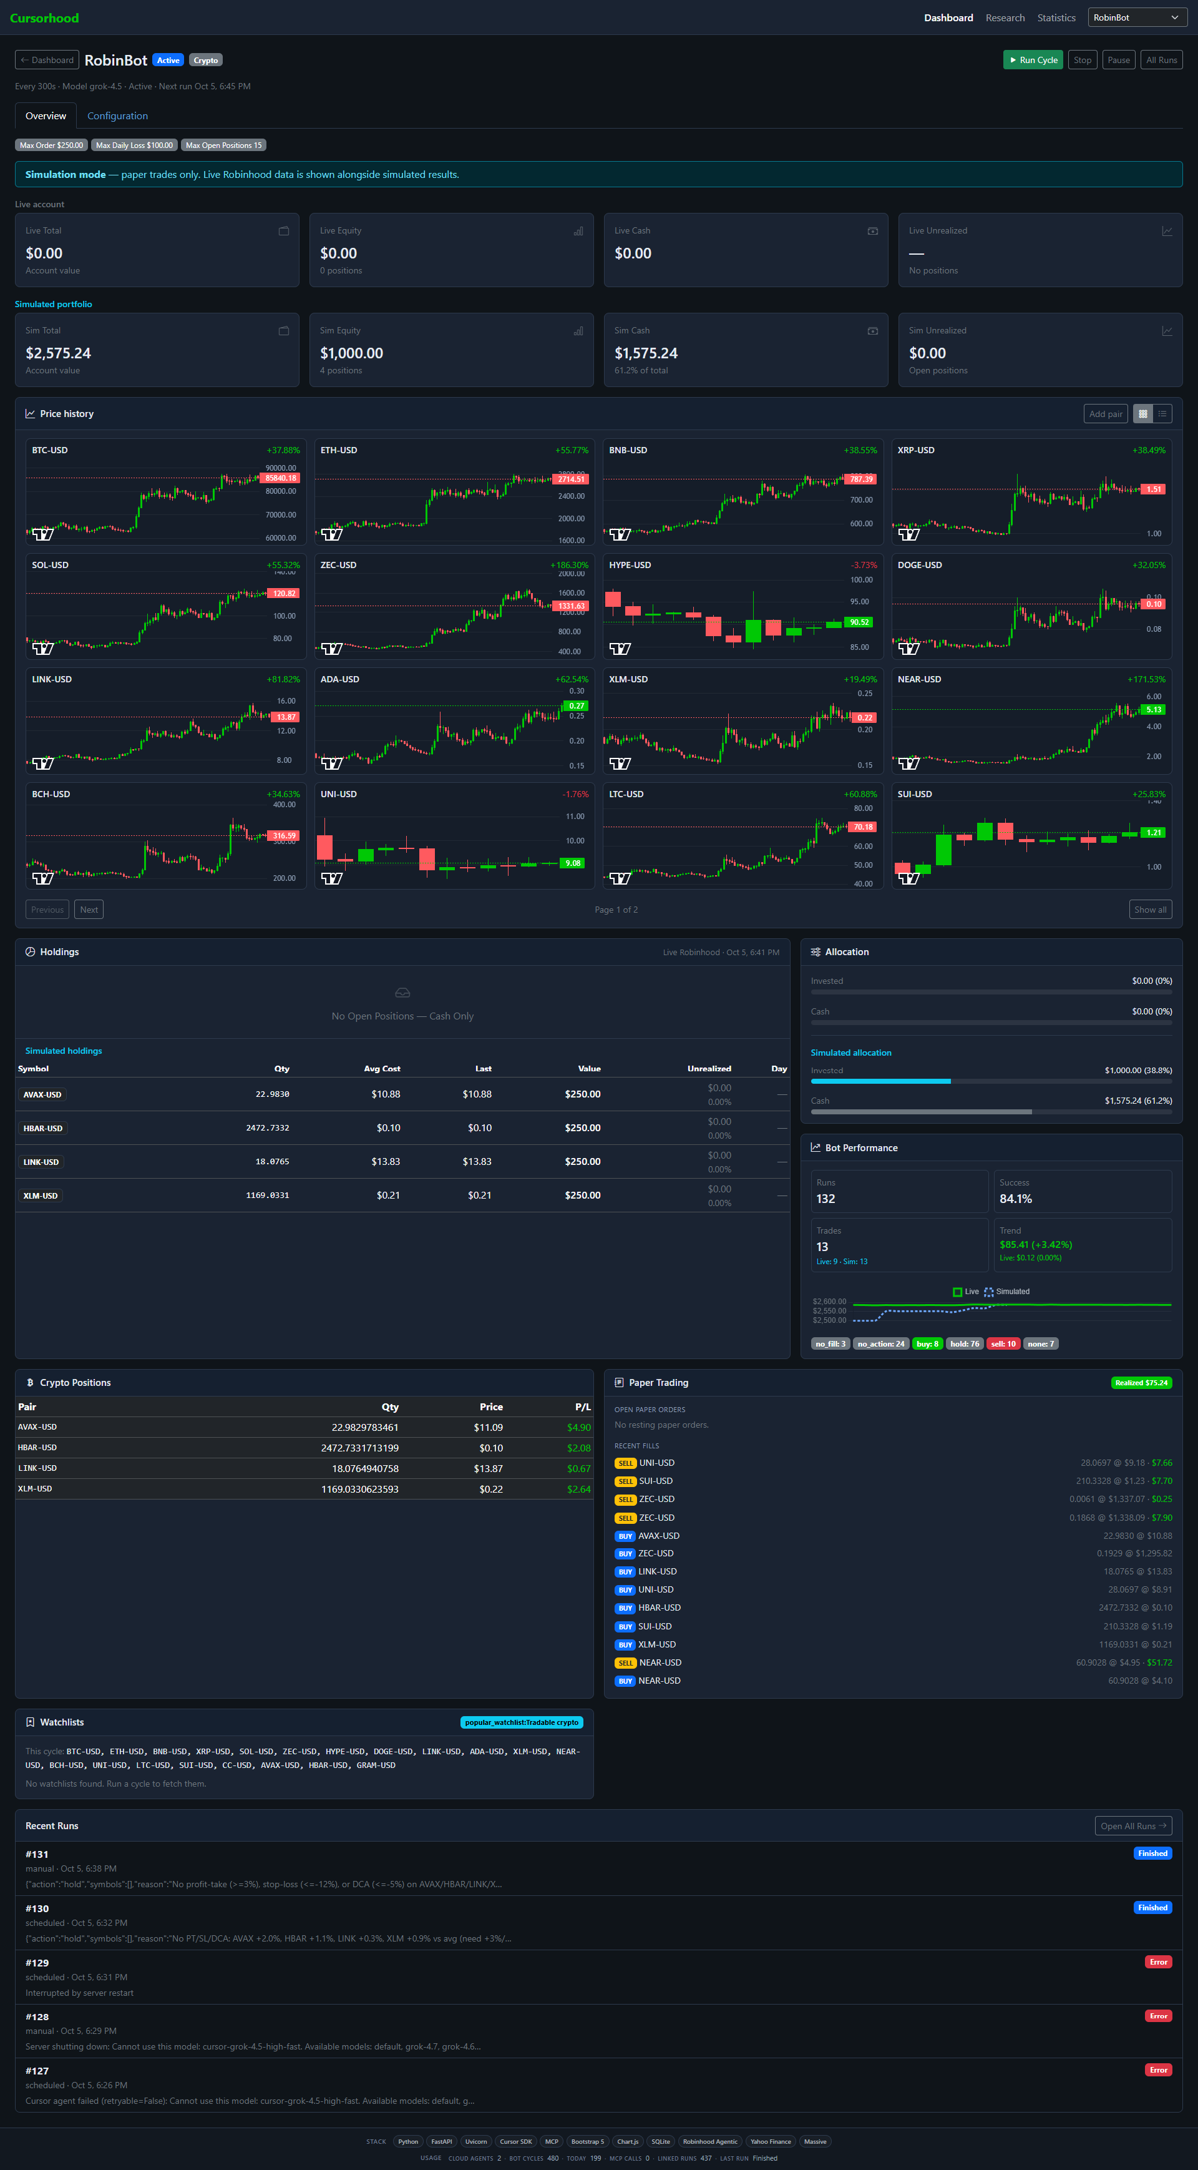Click the Paper Trading document icon
Image resolution: width=1198 pixels, height=2170 pixels.
619,1382
